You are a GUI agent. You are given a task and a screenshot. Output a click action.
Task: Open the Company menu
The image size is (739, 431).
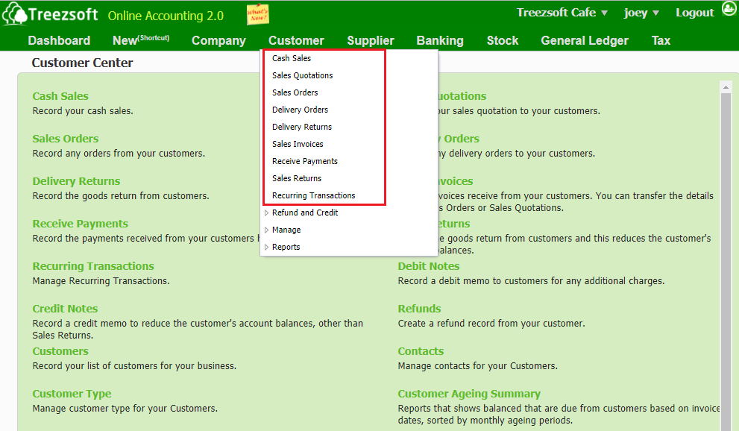coord(218,41)
